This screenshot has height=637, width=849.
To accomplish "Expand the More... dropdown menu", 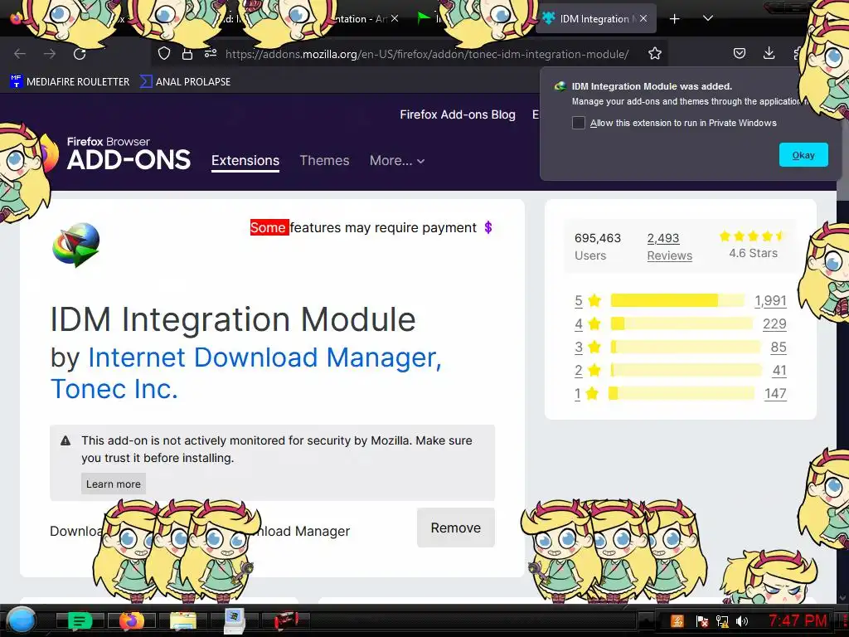I will point(397,161).
